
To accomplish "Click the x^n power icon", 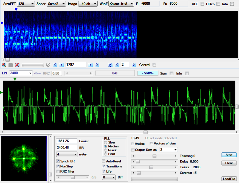I will tap(110, 65).
